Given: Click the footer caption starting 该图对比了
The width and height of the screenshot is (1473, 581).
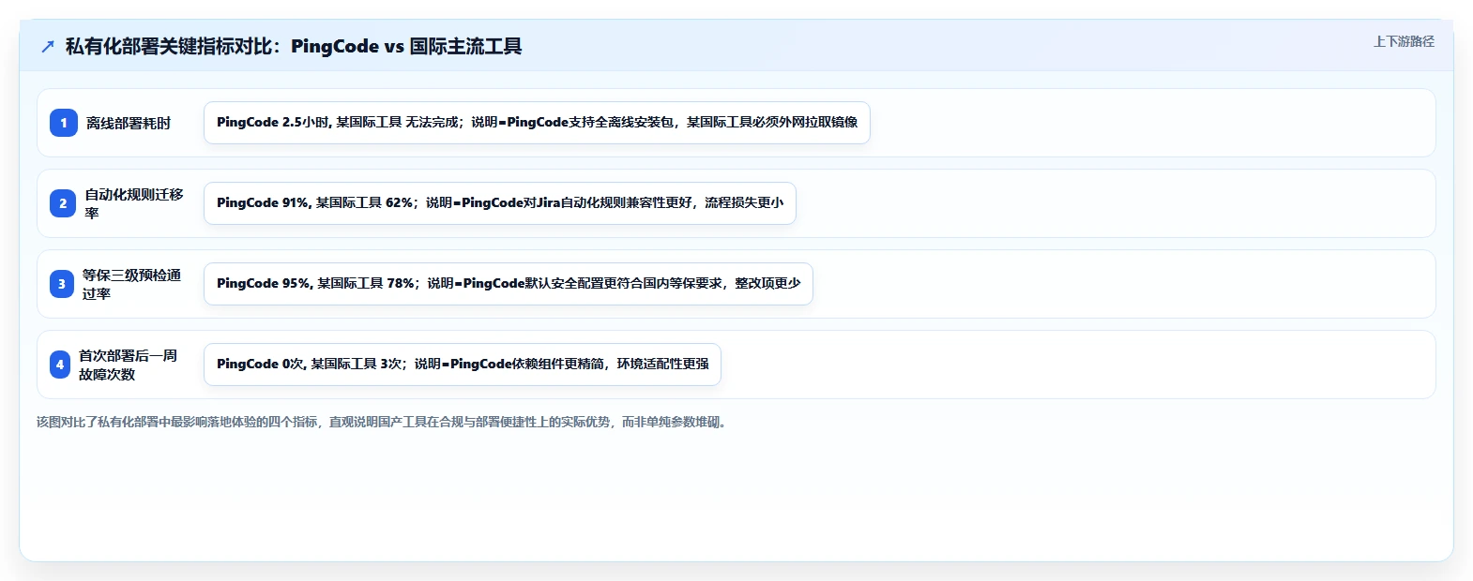Looking at the screenshot, I should pyautogui.click(x=384, y=422).
